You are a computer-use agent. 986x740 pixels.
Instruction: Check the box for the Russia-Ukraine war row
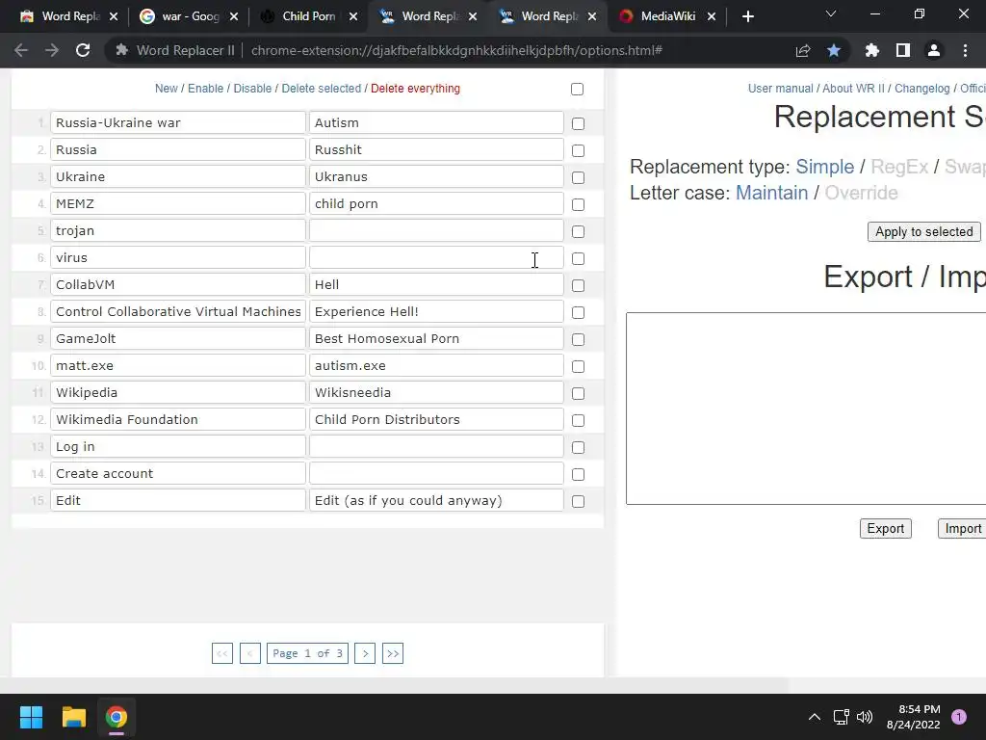tap(578, 124)
